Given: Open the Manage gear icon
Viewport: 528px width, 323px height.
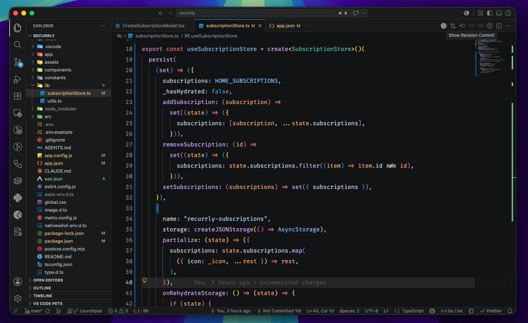Looking at the screenshot, I should point(18,298).
